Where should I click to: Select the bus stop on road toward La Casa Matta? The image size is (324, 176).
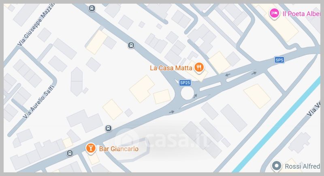131,45
